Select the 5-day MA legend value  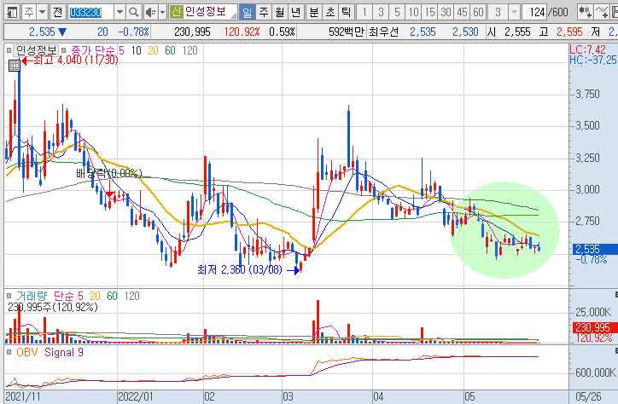[121, 50]
